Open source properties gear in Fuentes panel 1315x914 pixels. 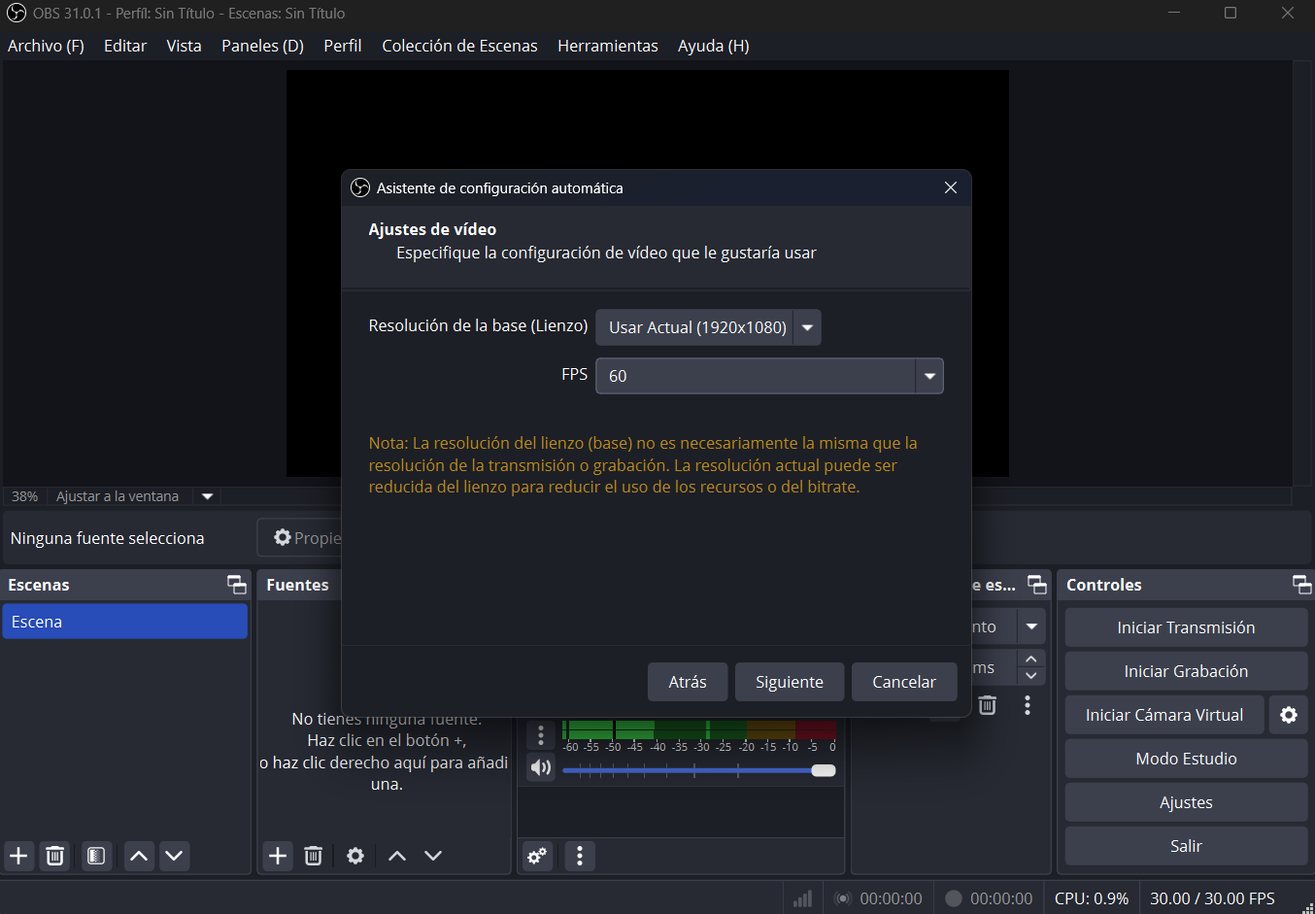pyautogui.click(x=355, y=856)
